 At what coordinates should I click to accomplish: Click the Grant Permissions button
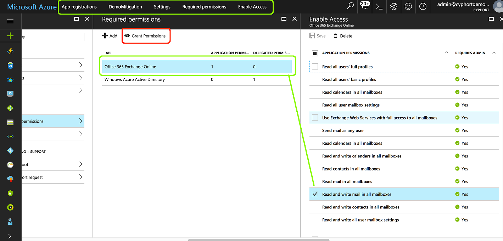pyautogui.click(x=145, y=36)
